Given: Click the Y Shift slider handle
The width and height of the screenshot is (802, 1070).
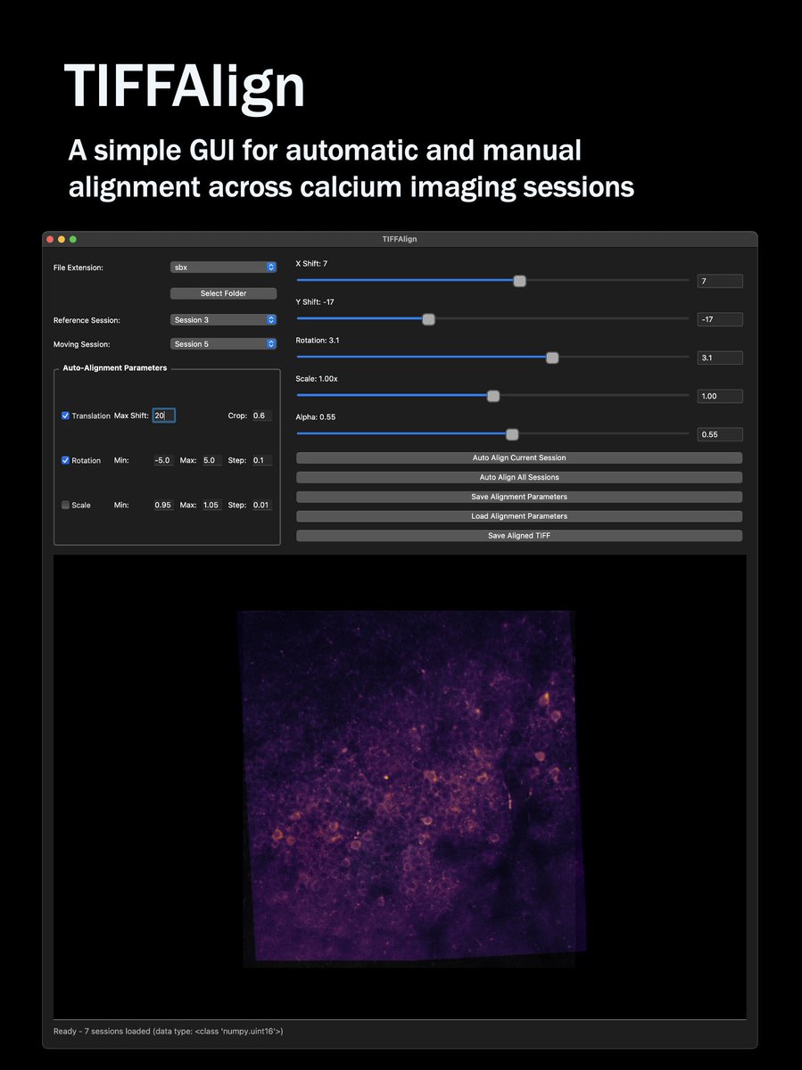Looking at the screenshot, I should 428,319.
